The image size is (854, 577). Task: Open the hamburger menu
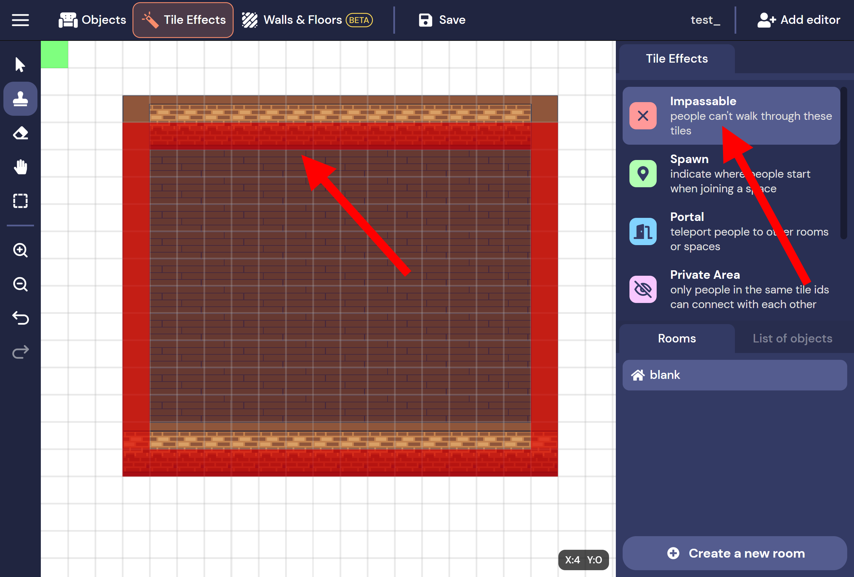coord(20,20)
